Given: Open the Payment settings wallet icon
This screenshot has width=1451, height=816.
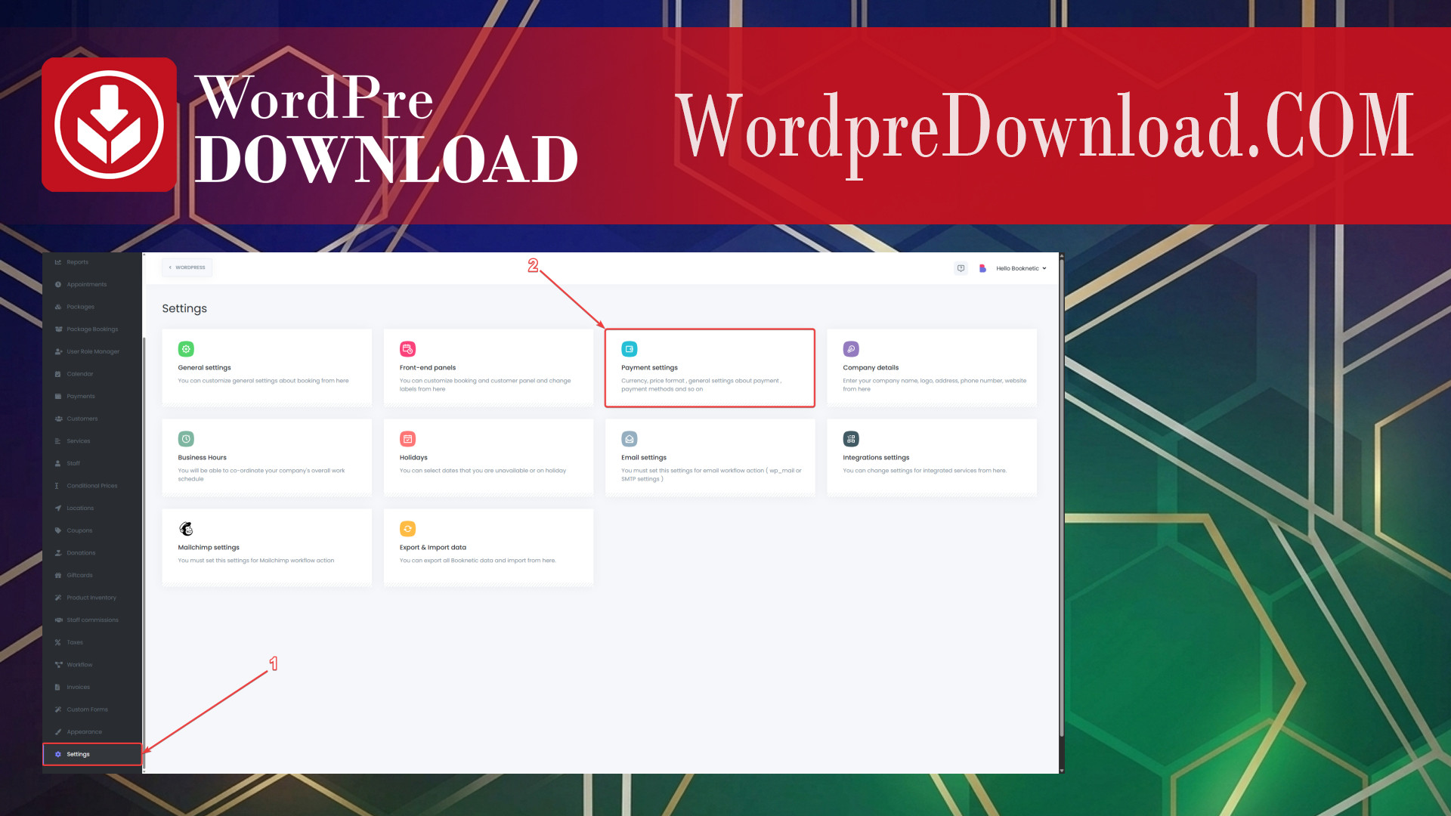Looking at the screenshot, I should 630,349.
